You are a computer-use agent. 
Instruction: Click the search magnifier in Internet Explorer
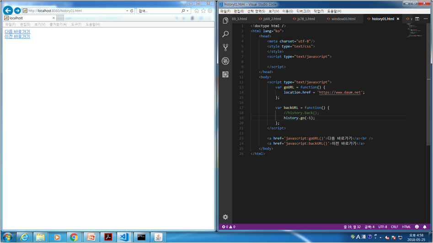[183, 11]
